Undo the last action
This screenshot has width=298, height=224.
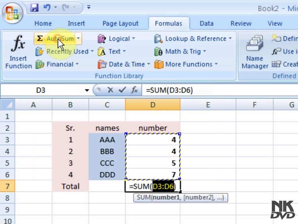47,7
